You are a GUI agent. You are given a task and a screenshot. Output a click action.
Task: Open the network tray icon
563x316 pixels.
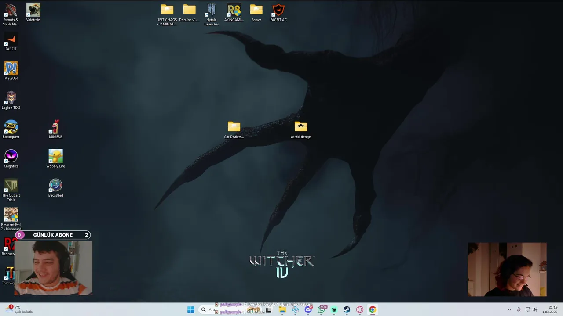[x=528, y=310]
